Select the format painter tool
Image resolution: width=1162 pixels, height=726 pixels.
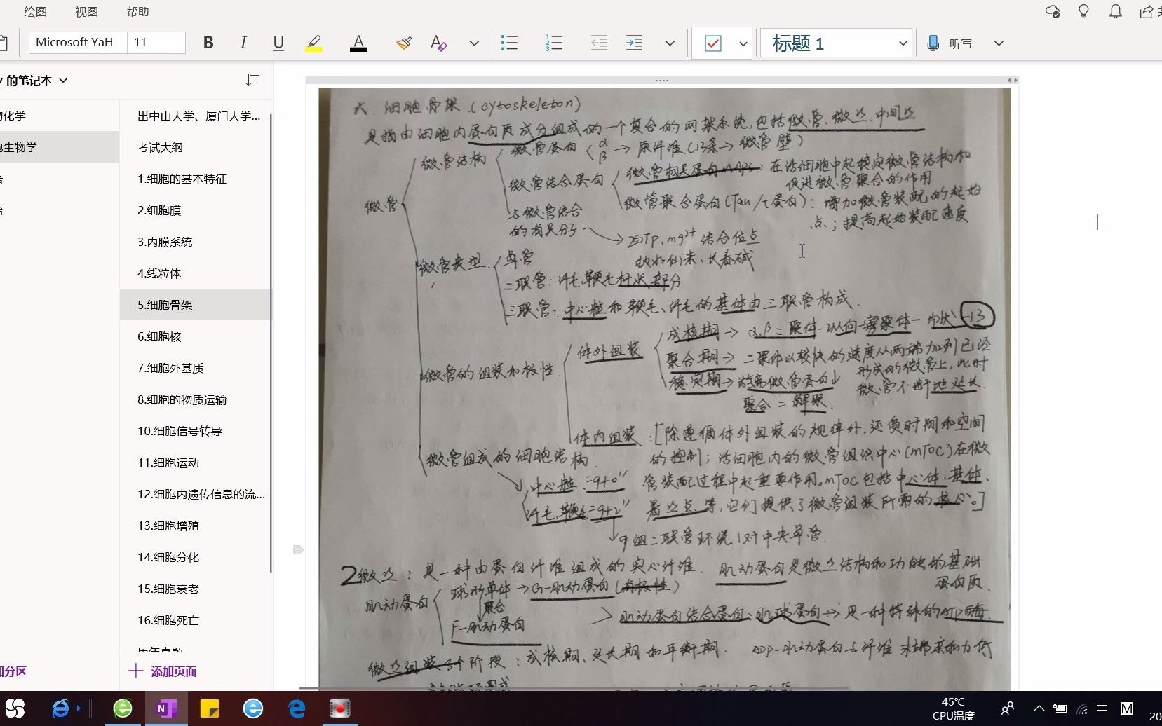(403, 43)
